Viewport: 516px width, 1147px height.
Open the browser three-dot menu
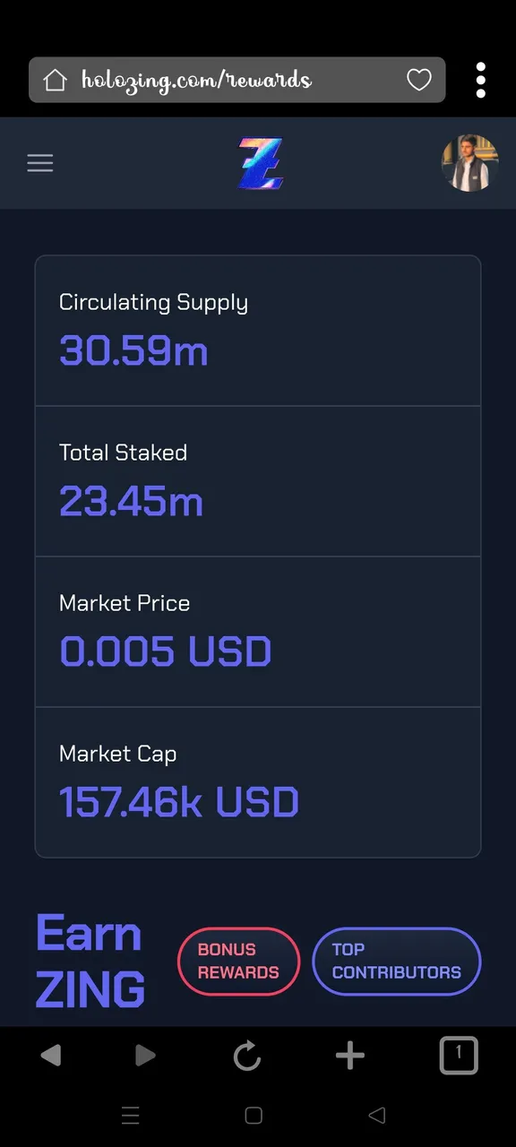[x=481, y=81]
